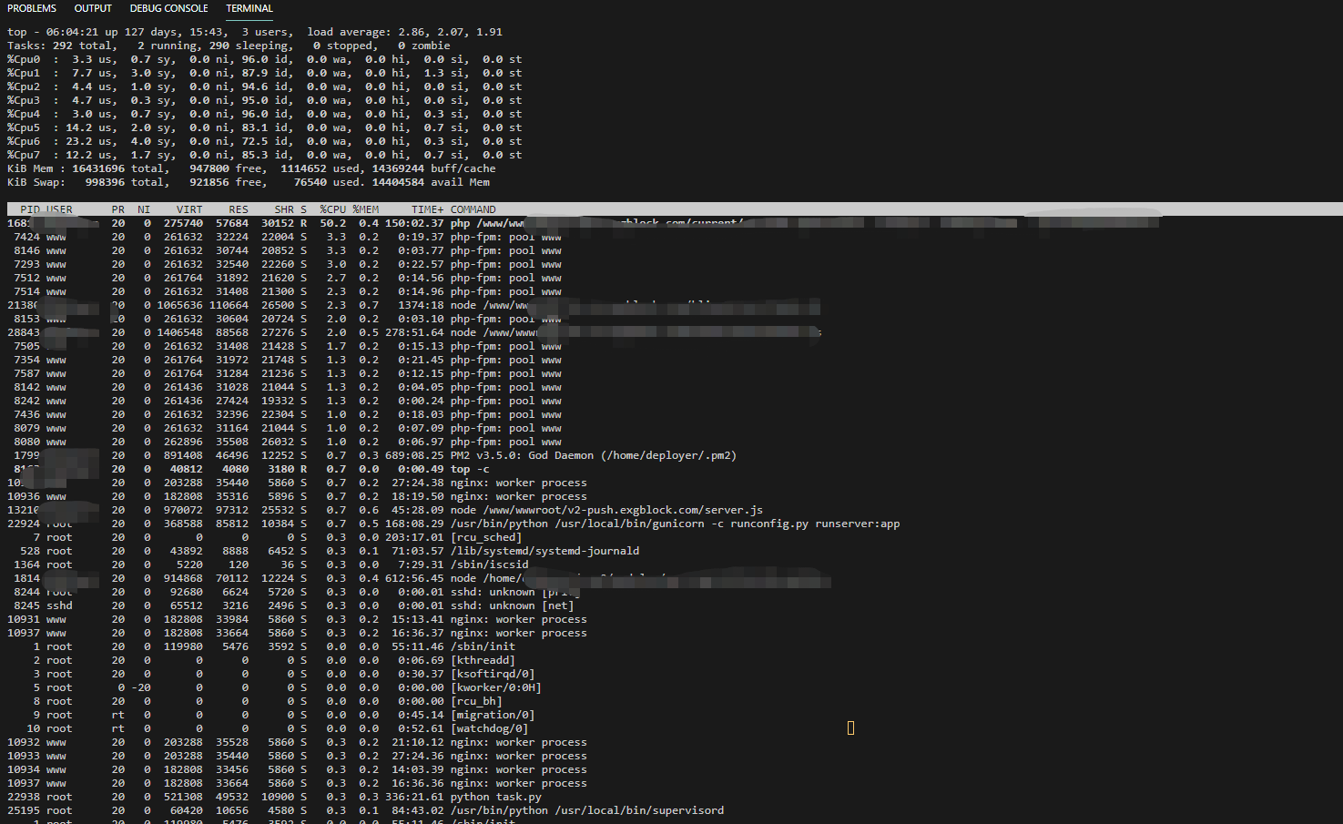Viewport: 1343px width, 824px height.
Task: Click the PM2 God Daemon process line
Action: pos(371,455)
